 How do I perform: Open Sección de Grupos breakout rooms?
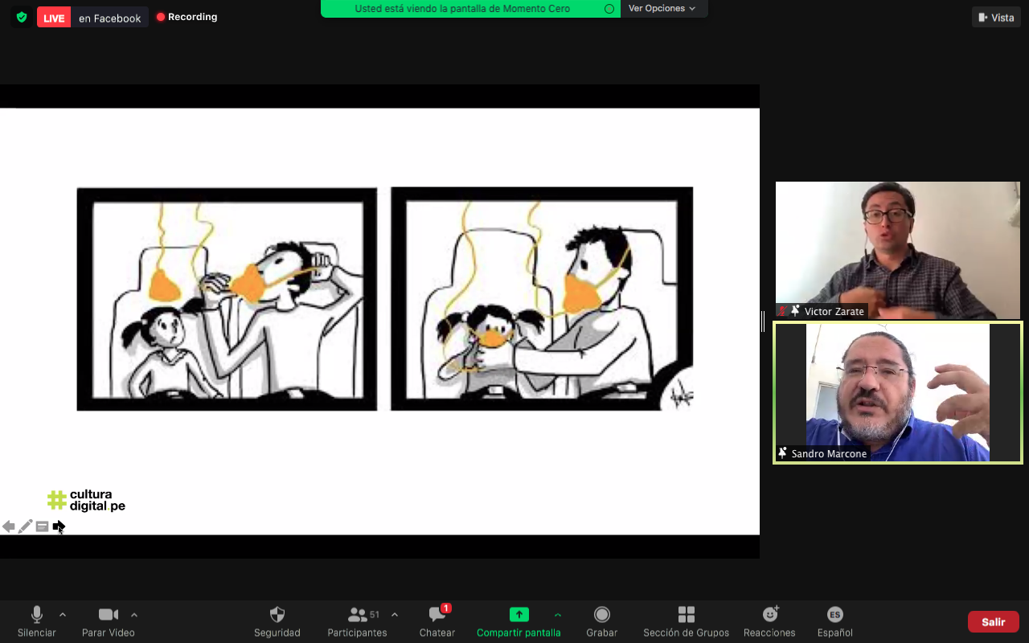click(686, 616)
